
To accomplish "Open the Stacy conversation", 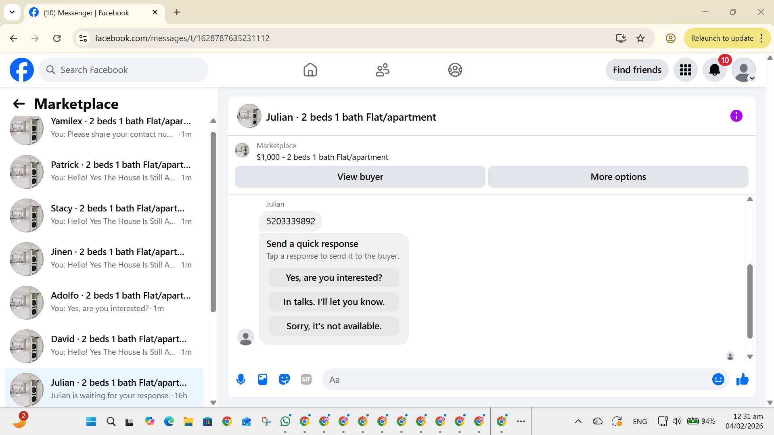I will [x=104, y=215].
